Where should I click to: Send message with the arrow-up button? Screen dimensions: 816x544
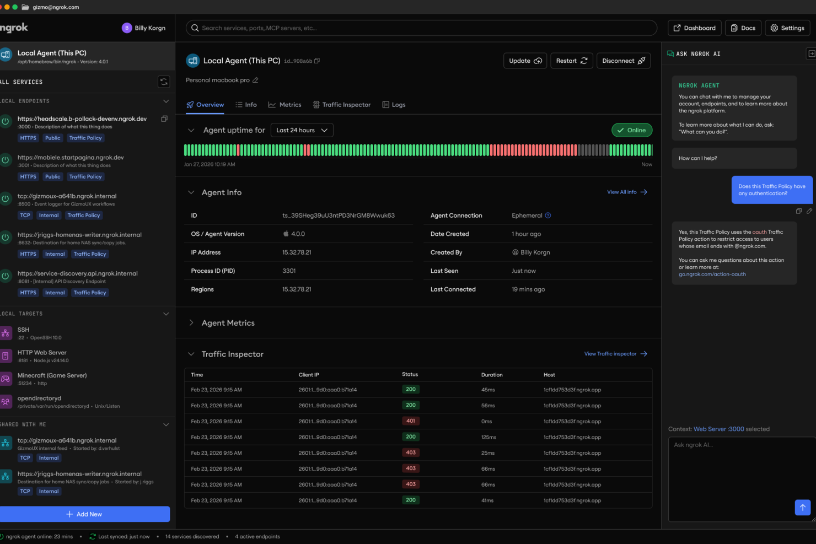tap(802, 508)
